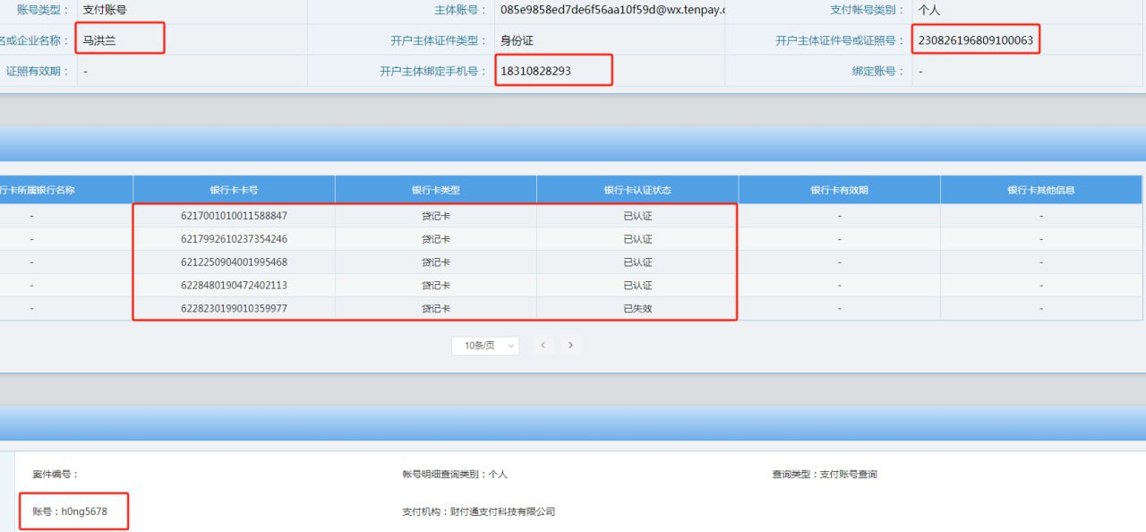This screenshot has height=532, width=1146.
Task: Click the last row's 贷记卡 cell
Action: [436, 309]
